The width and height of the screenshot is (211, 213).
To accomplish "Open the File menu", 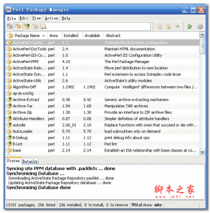I will pos(12,18).
